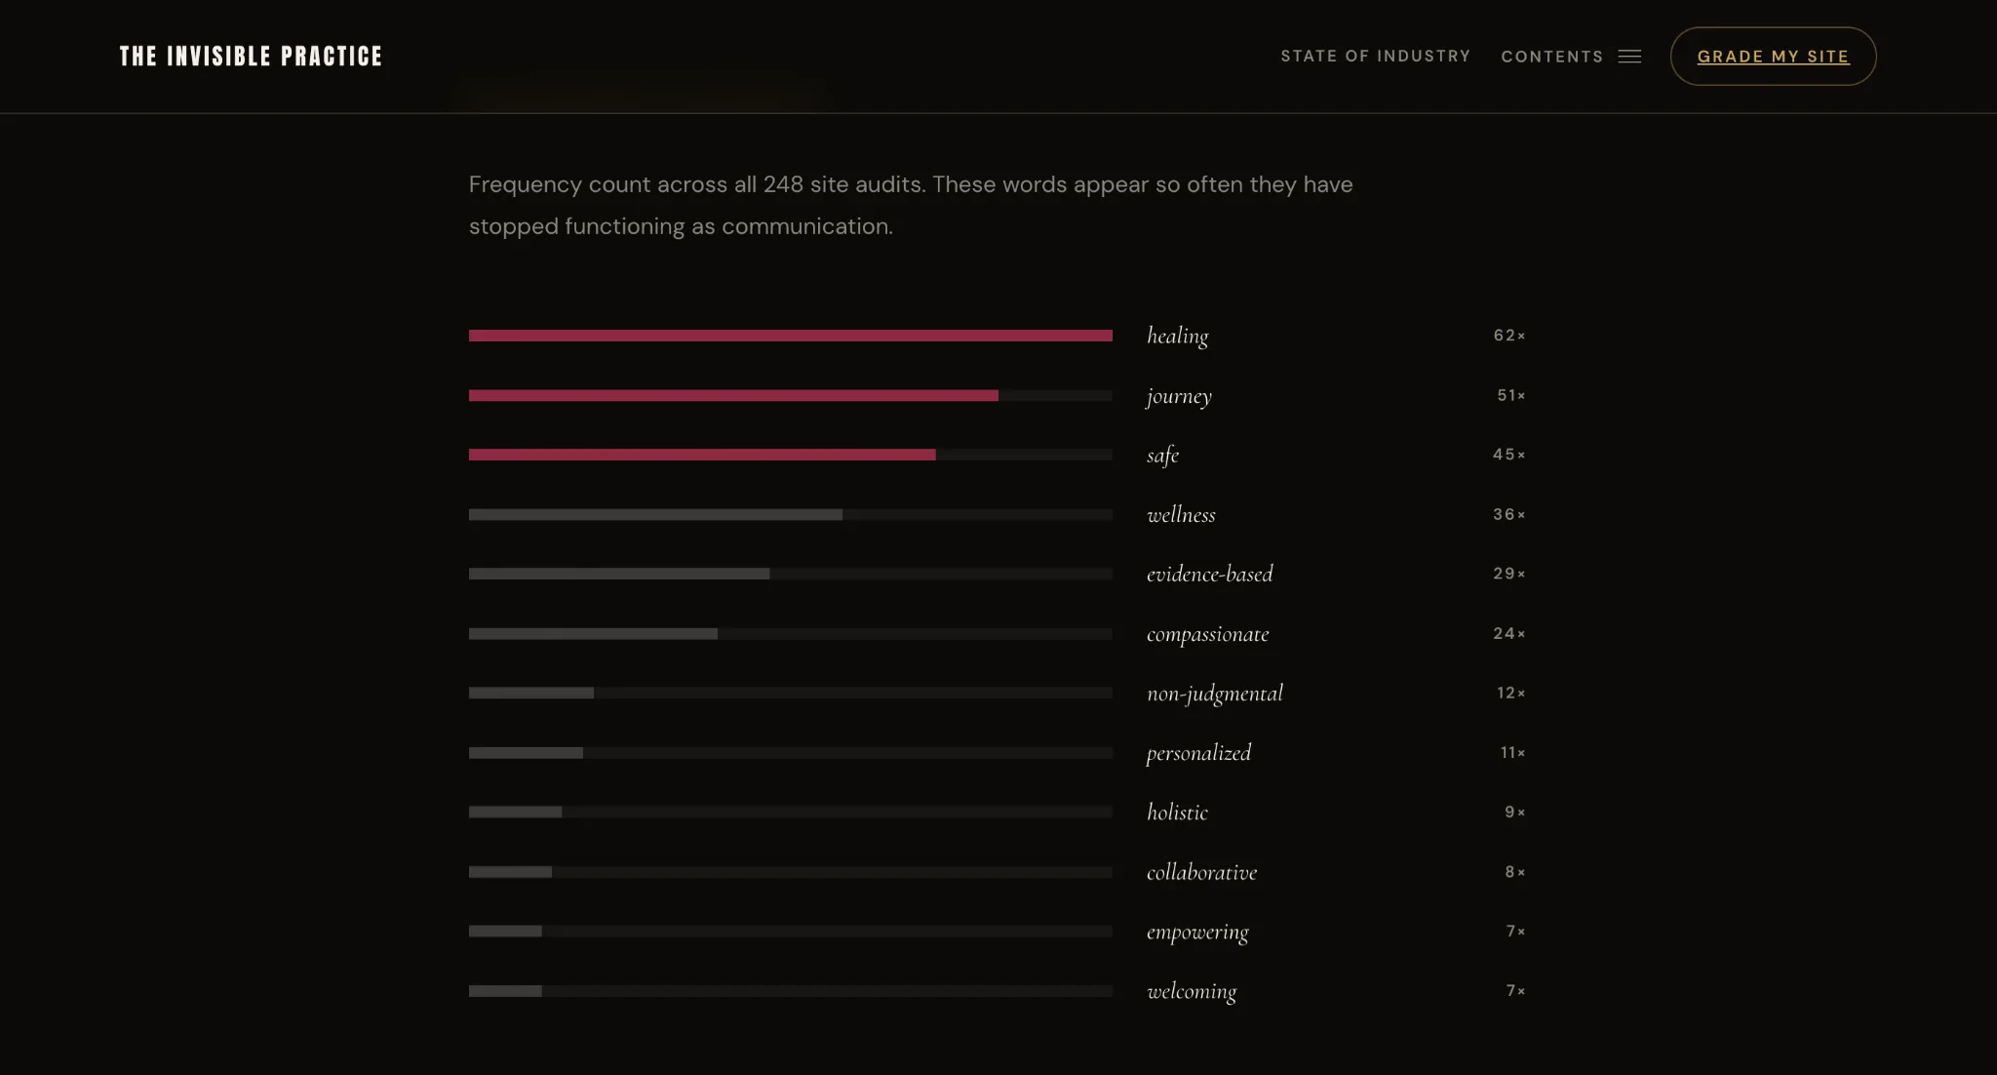Click the journey frequency bar
This screenshot has height=1075, width=1997.
(x=790, y=395)
